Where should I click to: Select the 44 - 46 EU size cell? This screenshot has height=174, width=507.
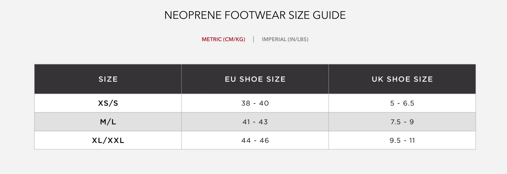[x=255, y=140]
